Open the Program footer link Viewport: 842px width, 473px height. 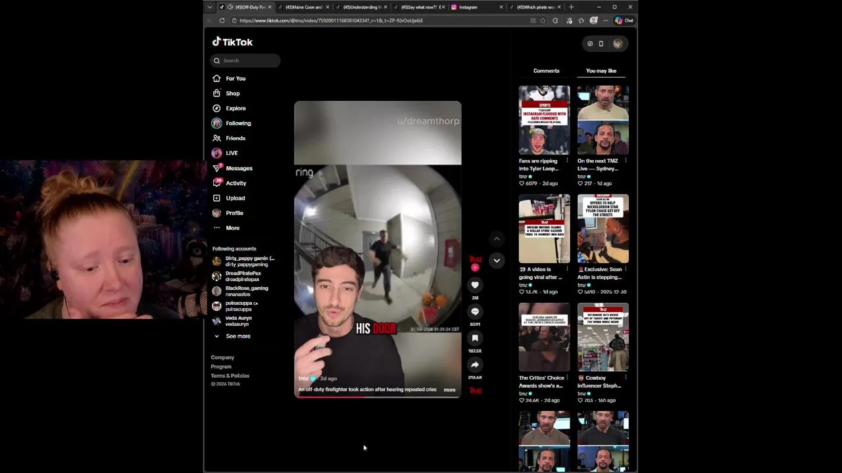[221, 367]
